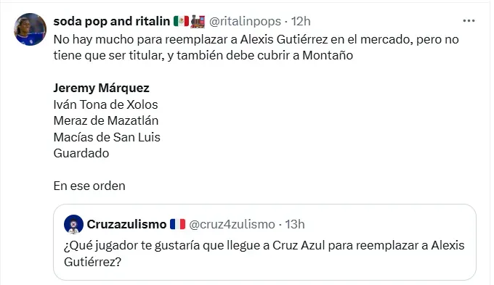Open the quoted tweet question about Alexis Gutiérrez

tap(264, 253)
